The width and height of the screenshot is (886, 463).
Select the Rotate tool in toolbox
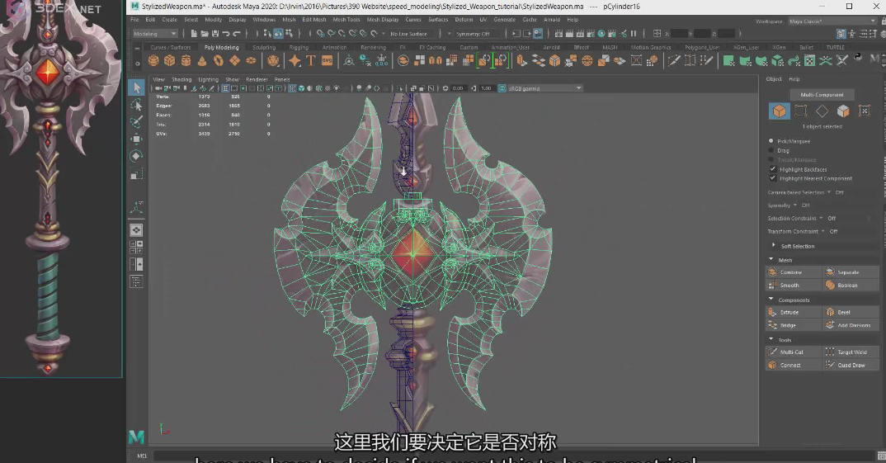[136, 157]
